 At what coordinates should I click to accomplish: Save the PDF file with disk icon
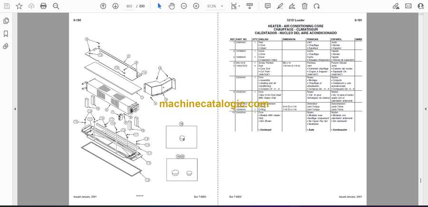7,6
